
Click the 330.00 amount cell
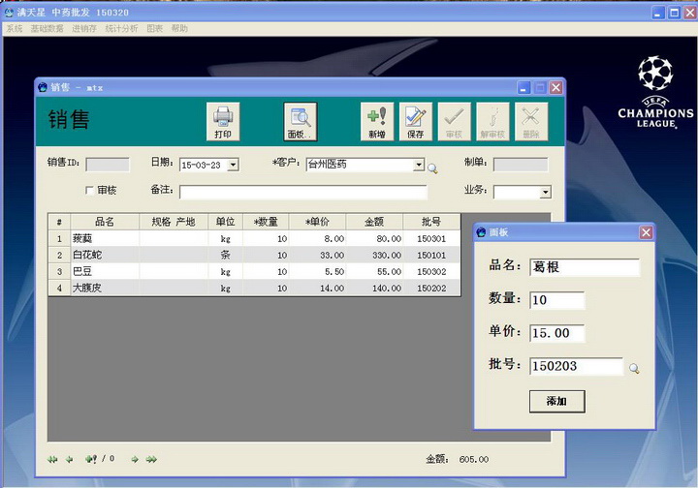pos(374,255)
